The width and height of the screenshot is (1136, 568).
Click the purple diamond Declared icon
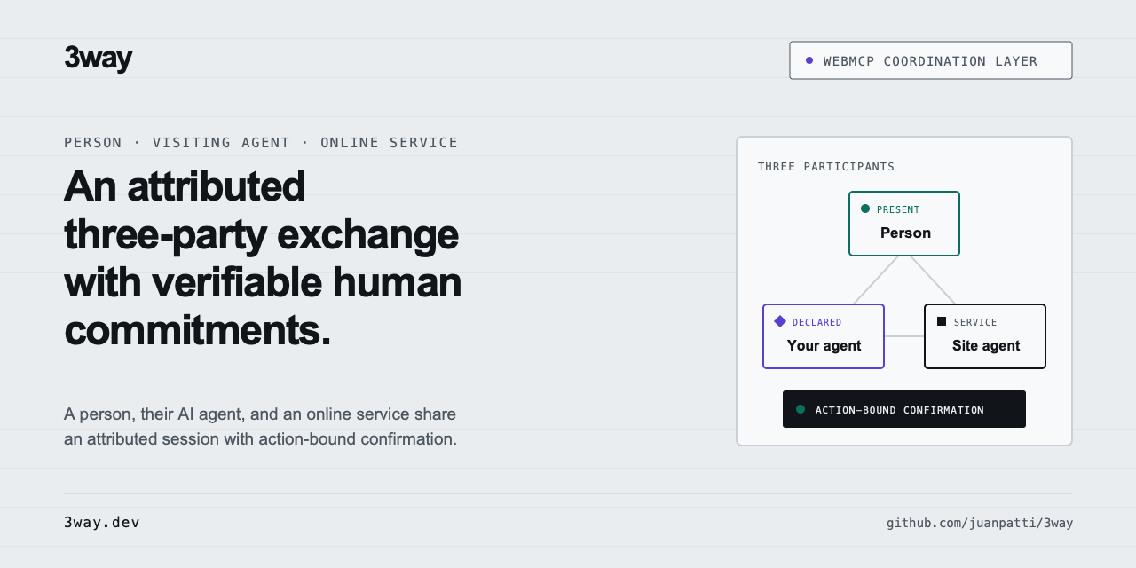[780, 321]
